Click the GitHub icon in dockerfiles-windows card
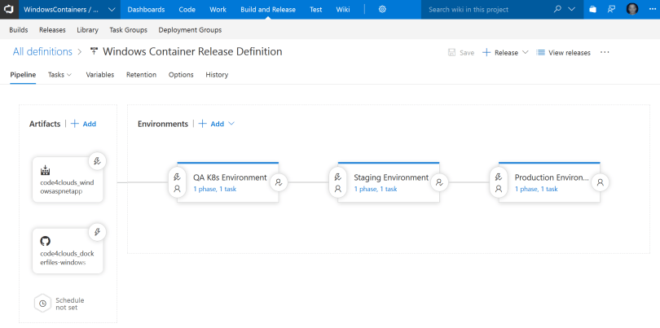Screen dimensions: 660x328 click(45, 241)
